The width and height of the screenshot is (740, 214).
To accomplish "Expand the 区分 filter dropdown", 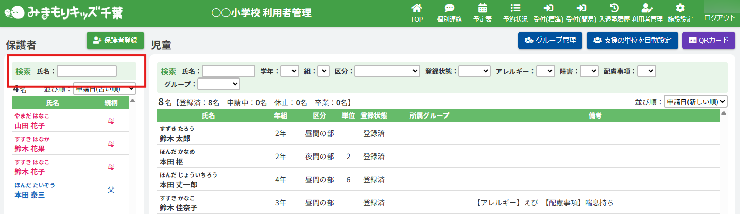I will pos(386,71).
